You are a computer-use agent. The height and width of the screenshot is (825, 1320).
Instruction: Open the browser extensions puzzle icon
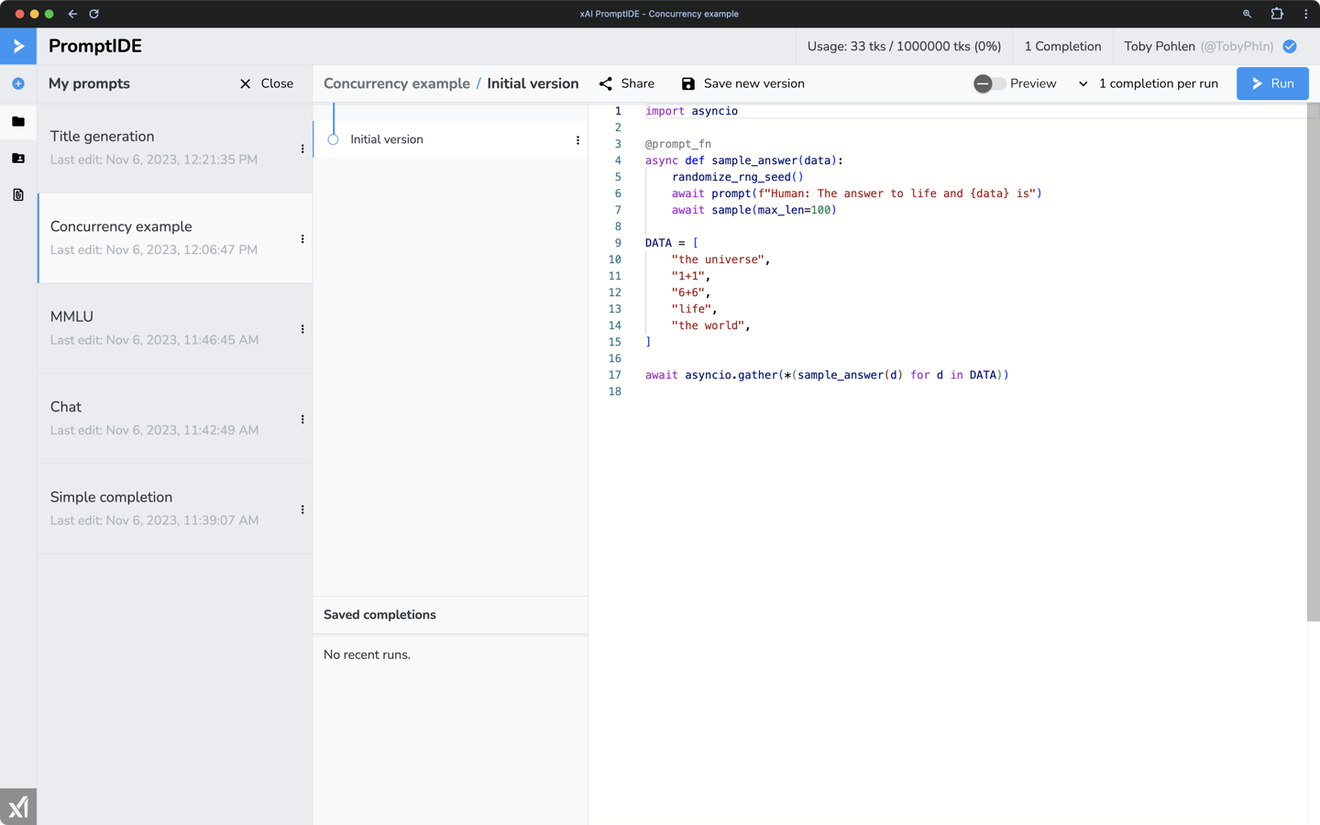point(1276,14)
